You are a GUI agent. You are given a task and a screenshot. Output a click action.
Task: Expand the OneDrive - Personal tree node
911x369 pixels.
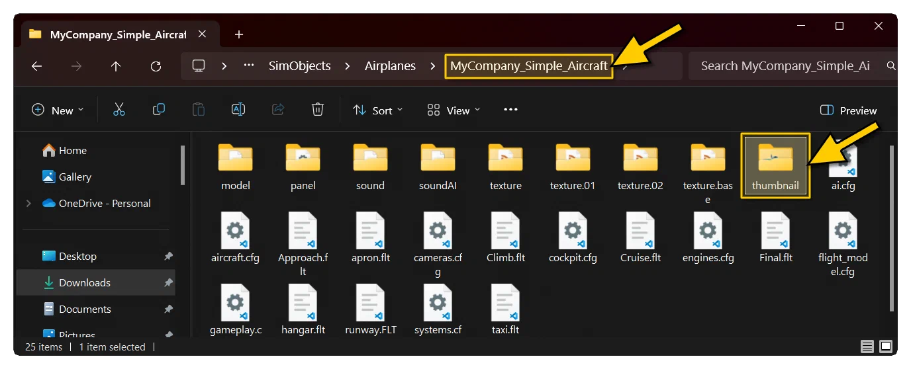coord(28,203)
